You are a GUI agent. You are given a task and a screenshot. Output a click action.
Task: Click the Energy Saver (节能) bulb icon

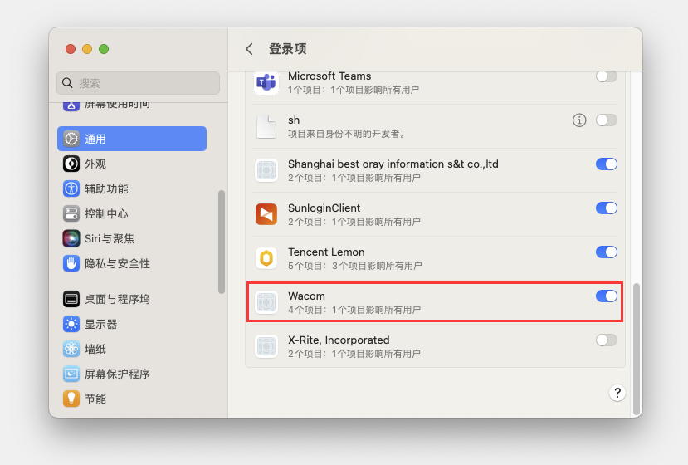click(71, 399)
